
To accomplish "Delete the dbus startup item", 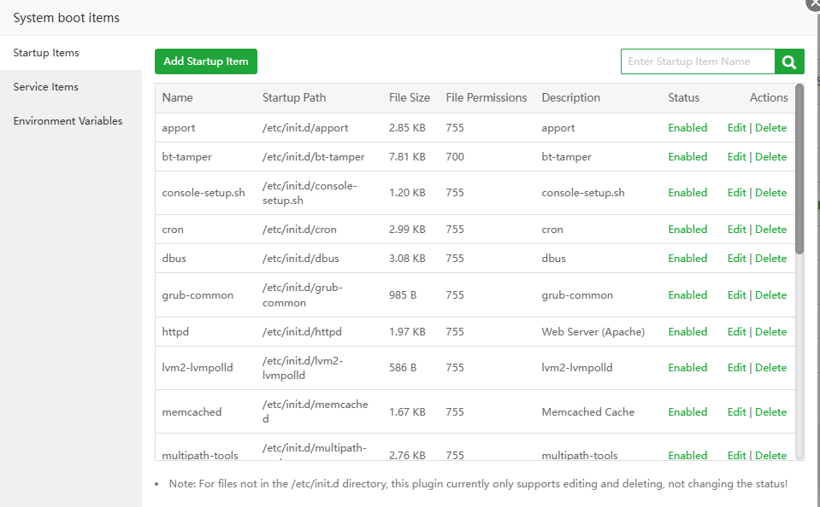I will 770,259.
